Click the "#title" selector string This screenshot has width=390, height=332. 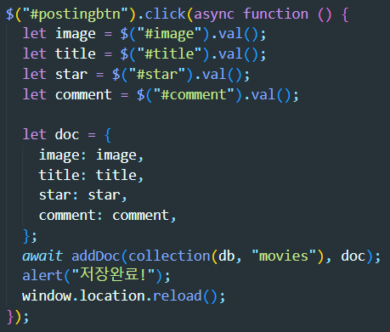click(x=169, y=53)
